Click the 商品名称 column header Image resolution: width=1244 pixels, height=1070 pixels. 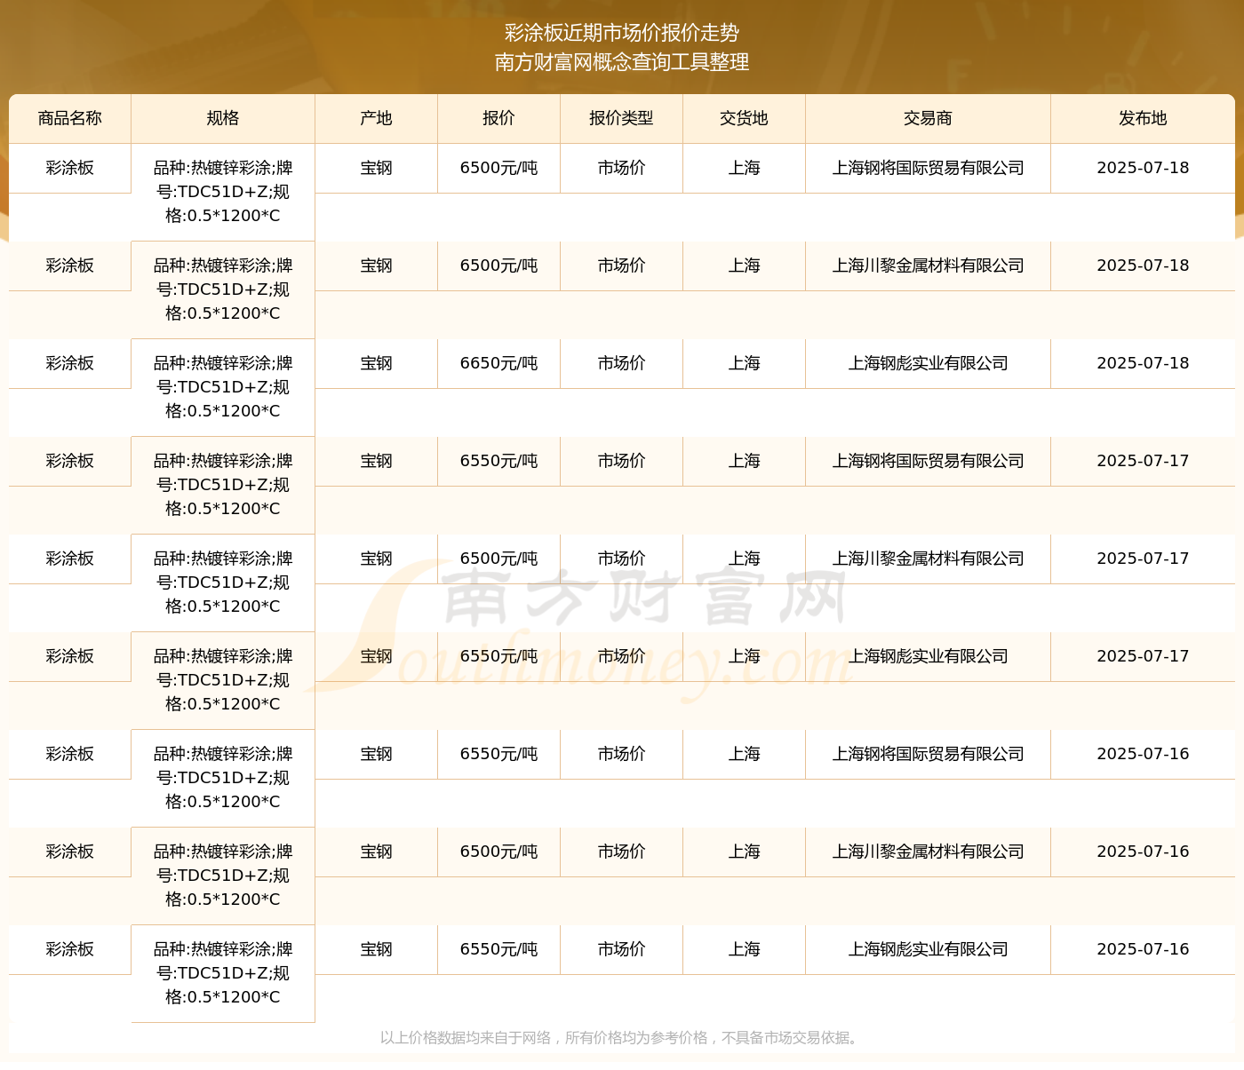[x=70, y=118]
